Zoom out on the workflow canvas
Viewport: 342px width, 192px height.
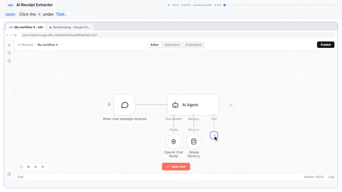pos(36,167)
